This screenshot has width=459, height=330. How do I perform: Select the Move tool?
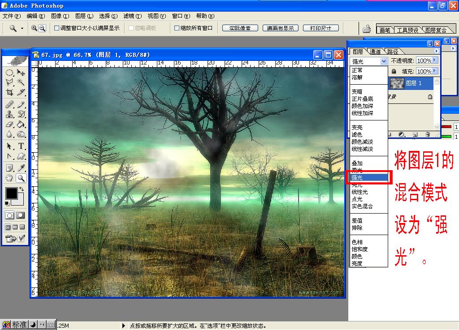point(21,73)
